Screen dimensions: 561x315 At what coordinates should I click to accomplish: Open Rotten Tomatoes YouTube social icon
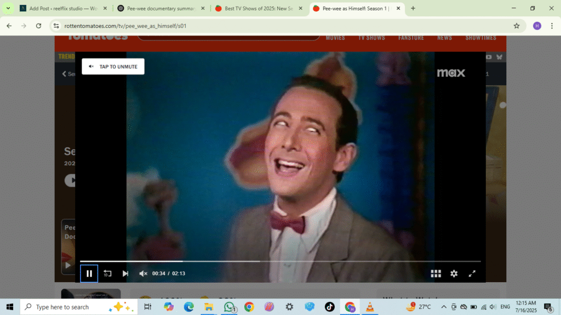pyautogui.click(x=489, y=57)
